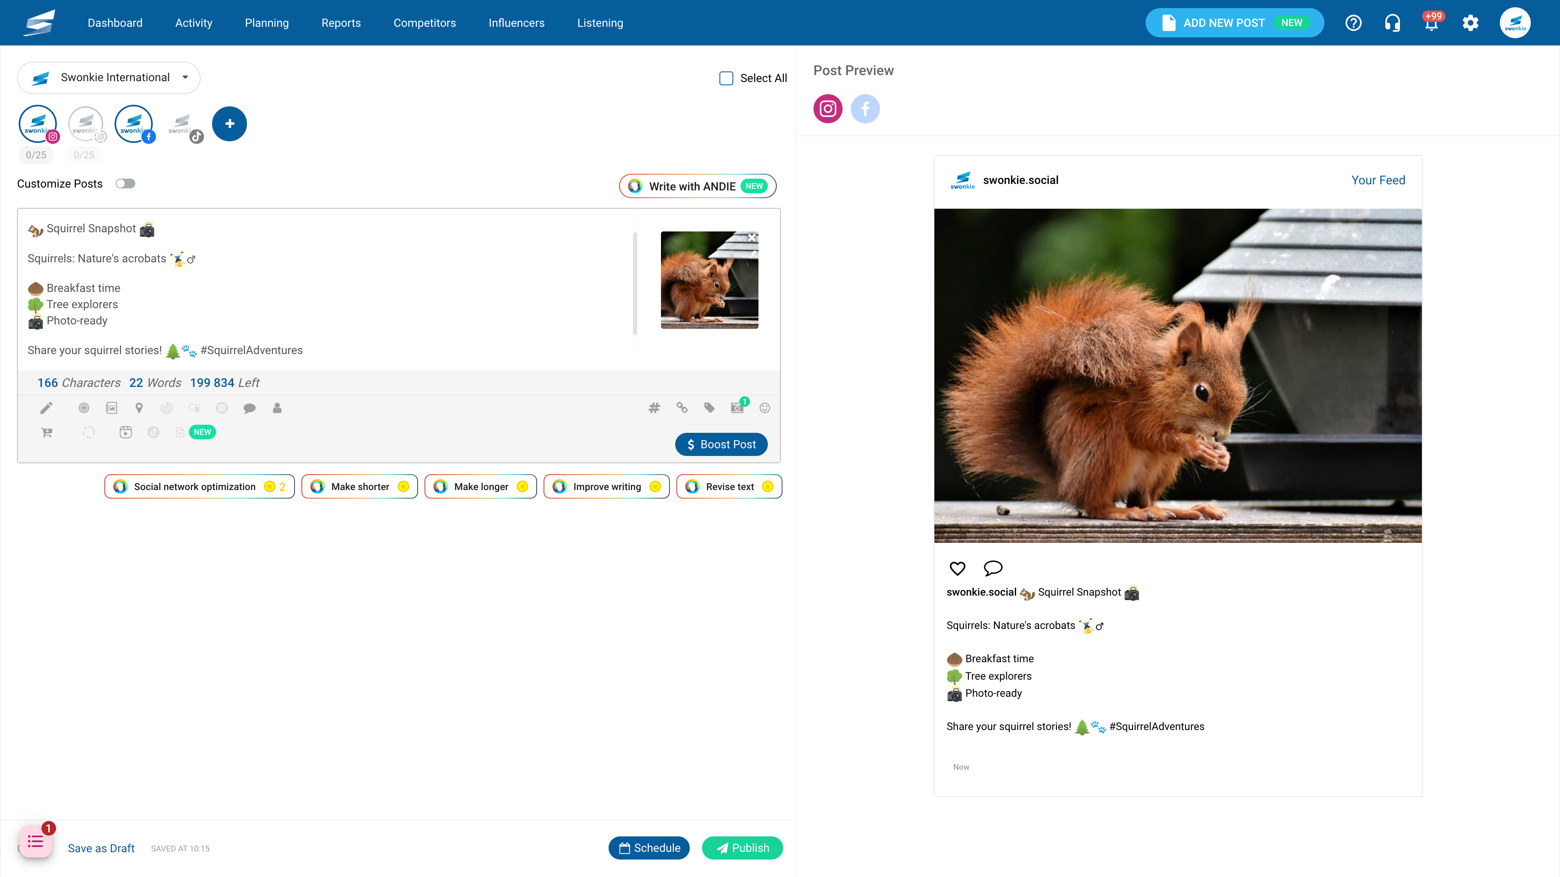Screen dimensions: 1560x877
Task: Click the notifications bell icon
Action: click(x=1432, y=23)
